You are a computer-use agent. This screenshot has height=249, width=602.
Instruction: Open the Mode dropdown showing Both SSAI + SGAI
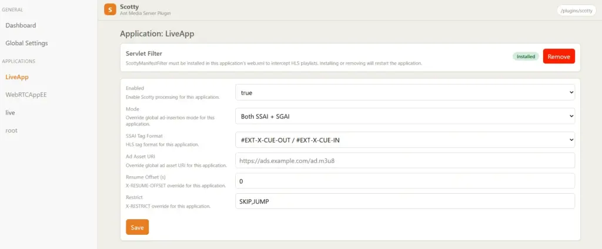(404, 116)
